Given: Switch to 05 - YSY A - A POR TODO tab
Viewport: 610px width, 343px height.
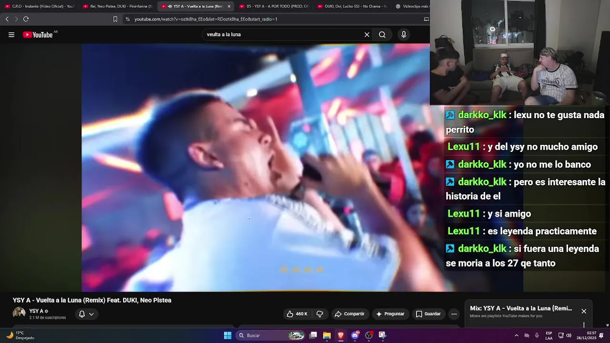Looking at the screenshot, I should click(274, 6).
